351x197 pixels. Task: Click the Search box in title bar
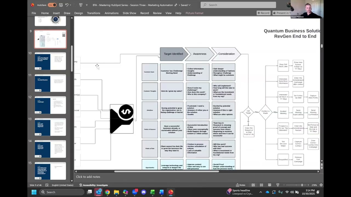pyautogui.click(x=238, y=5)
